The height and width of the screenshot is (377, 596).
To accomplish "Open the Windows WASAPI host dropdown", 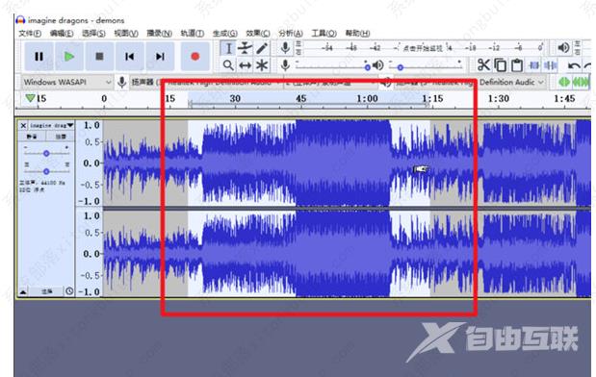I will [66, 82].
